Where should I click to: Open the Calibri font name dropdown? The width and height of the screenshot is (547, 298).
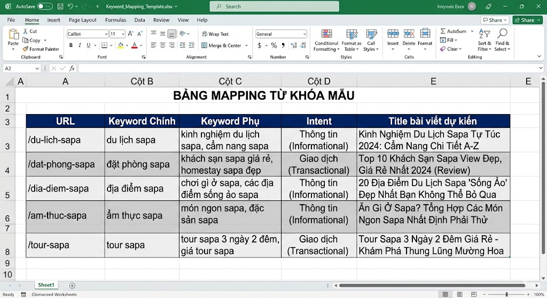[105, 34]
